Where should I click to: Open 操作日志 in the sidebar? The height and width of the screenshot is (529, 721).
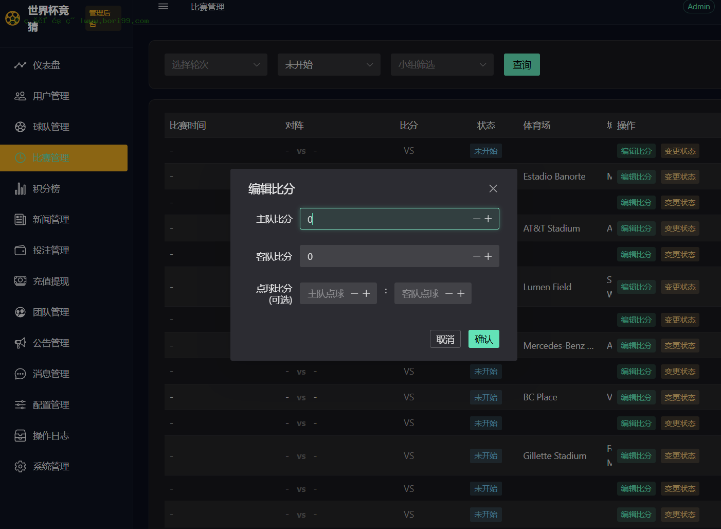tap(64, 436)
